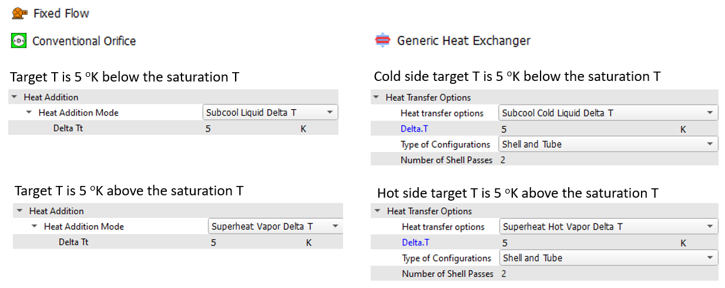Click Delta Tt value field under Superheat Vapor
The height and width of the screenshot is (288, 725).
coord(253,242)
